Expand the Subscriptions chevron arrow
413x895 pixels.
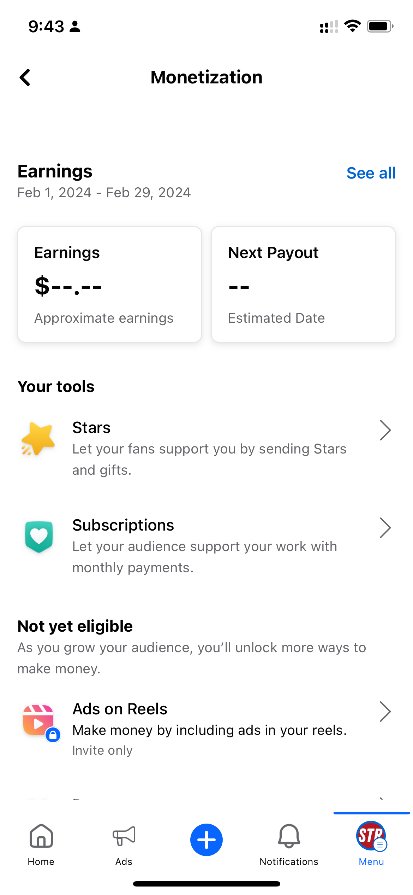[x=385, y=528]
